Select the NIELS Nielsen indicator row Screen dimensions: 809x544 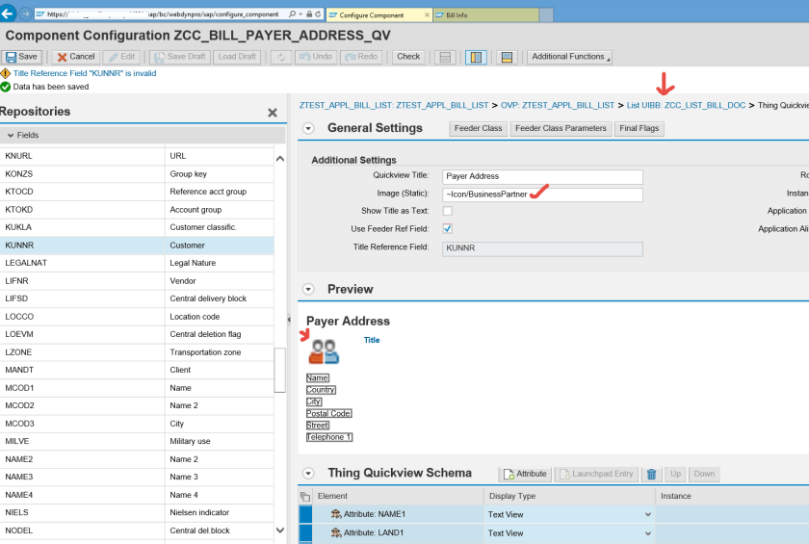pos(137,512)
